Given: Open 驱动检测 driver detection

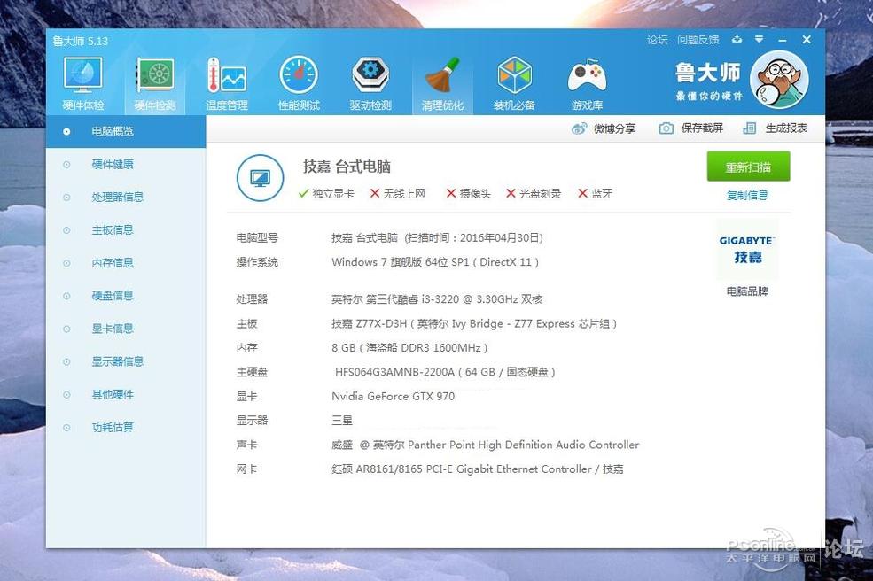Looking at the screenshot, I should tap(370, 83).
